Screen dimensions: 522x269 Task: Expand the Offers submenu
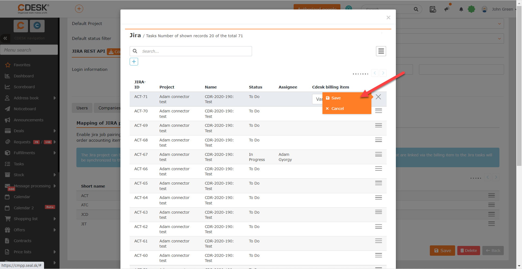[x=55, y=230]
